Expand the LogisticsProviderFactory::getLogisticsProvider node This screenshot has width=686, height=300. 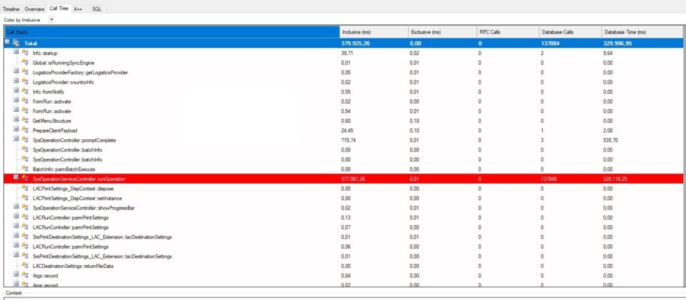pos(15,72)
